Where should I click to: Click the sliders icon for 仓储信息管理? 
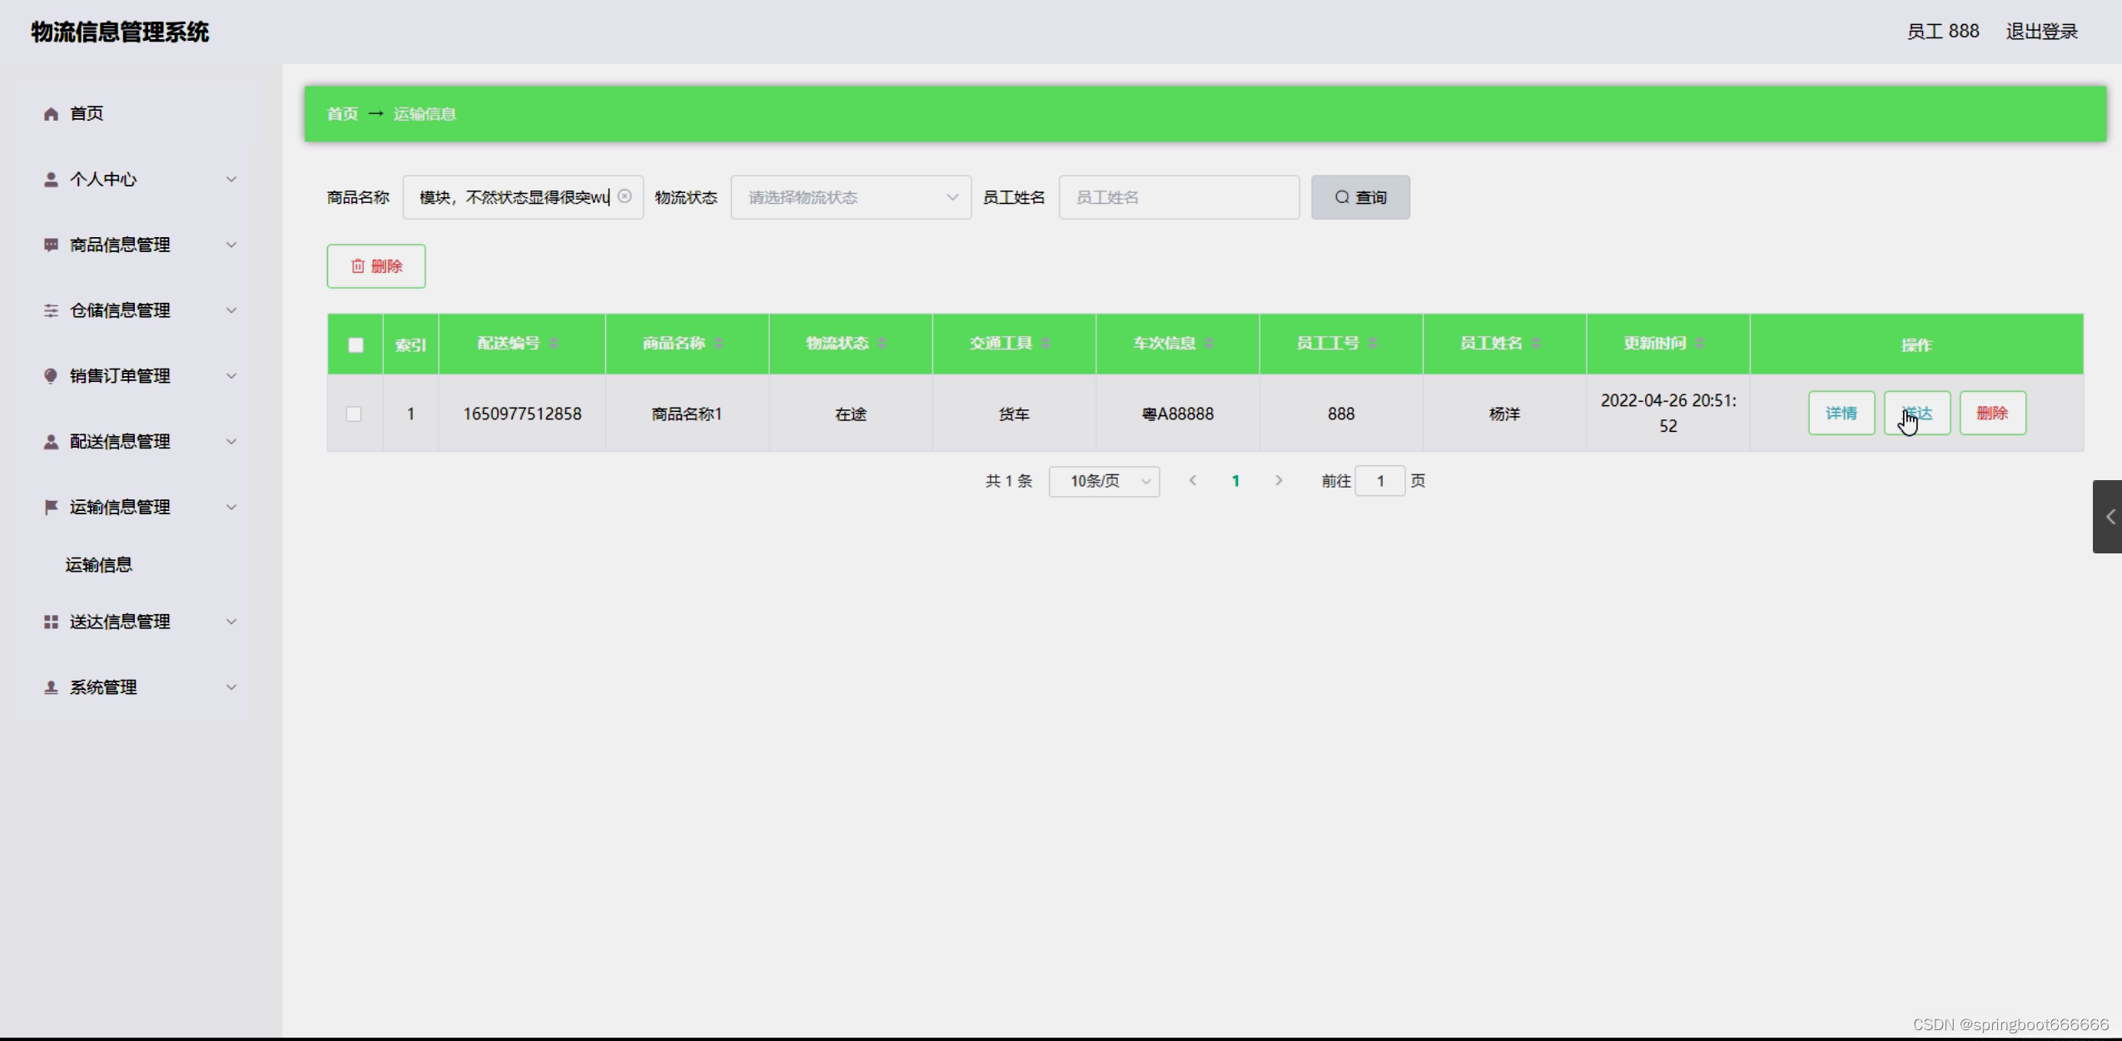(x=51, y=310)
